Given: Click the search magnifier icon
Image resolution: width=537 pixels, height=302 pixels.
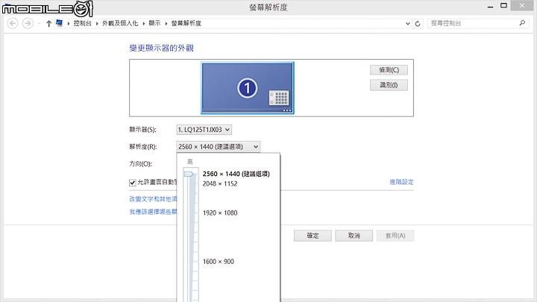Looking at the screenshot, I should [522, 23].
